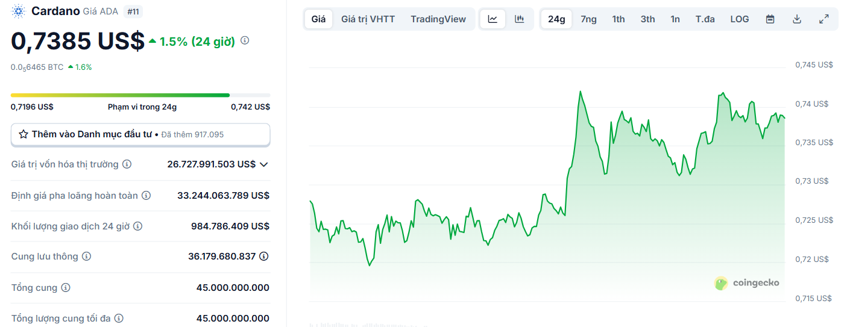Click the 0,7385 US$ price text
Screen dimensions: 853x327
[x=78, y=41]
